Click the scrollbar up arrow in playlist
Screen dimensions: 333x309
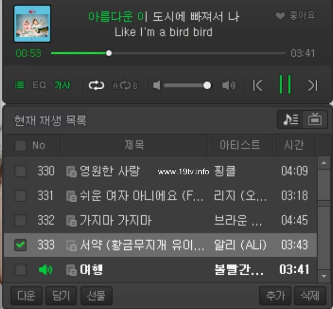(x=324, y=163)
